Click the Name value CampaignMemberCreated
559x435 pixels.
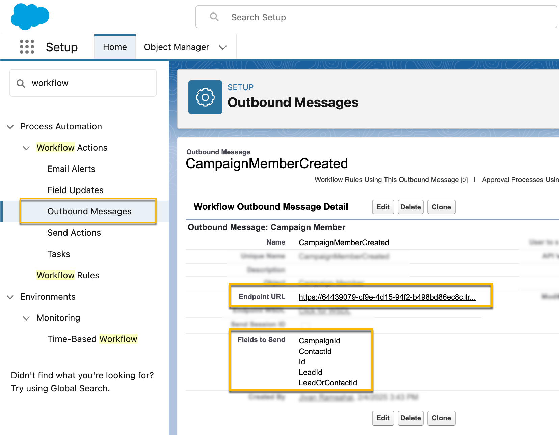[344, 242]
